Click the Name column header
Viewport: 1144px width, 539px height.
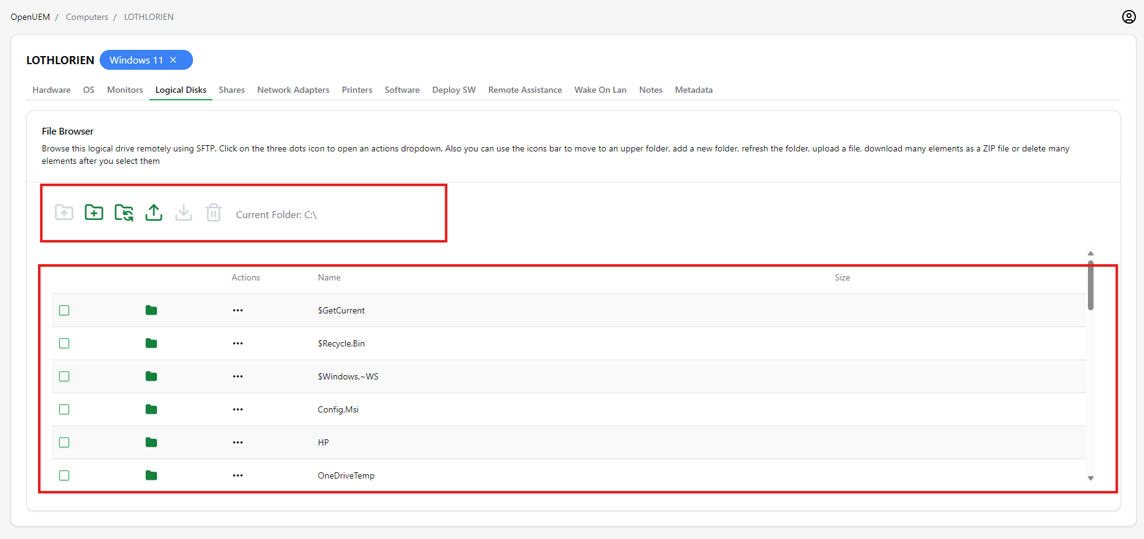coord(329,277)
